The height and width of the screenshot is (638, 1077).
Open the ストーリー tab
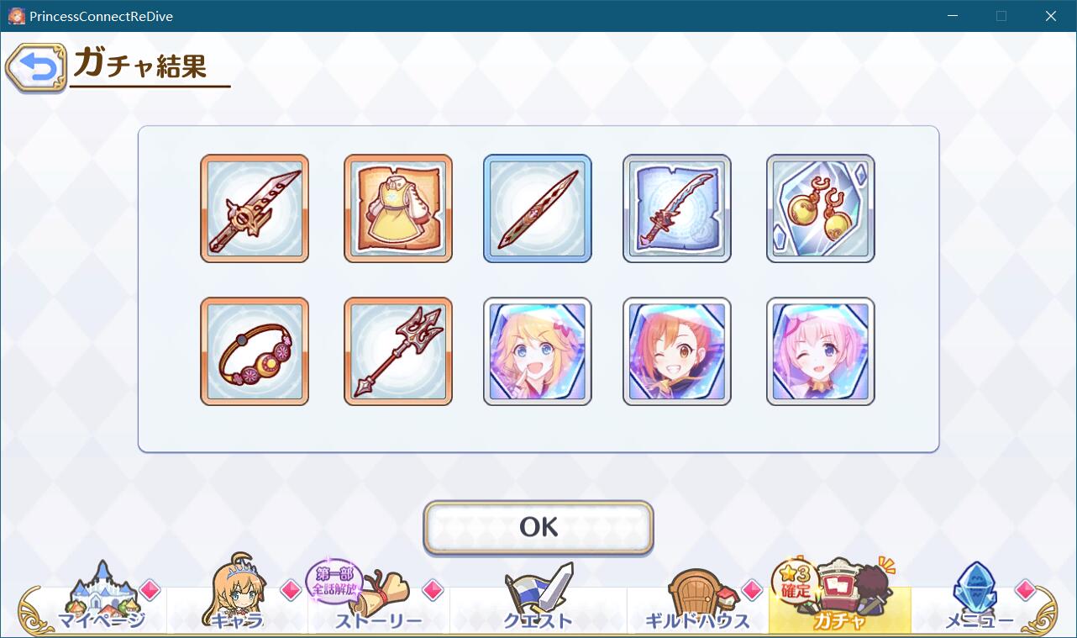(x=378, y=598)
